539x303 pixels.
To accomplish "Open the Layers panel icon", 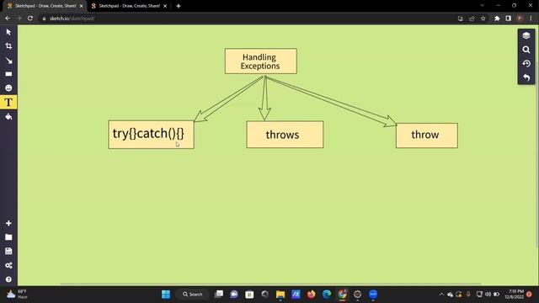I will 526,35.
